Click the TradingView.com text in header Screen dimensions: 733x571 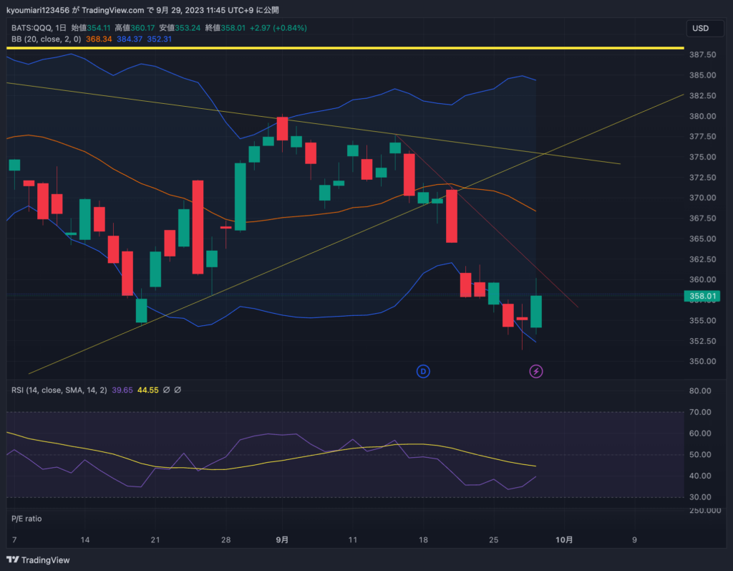[x=112, y=10]
